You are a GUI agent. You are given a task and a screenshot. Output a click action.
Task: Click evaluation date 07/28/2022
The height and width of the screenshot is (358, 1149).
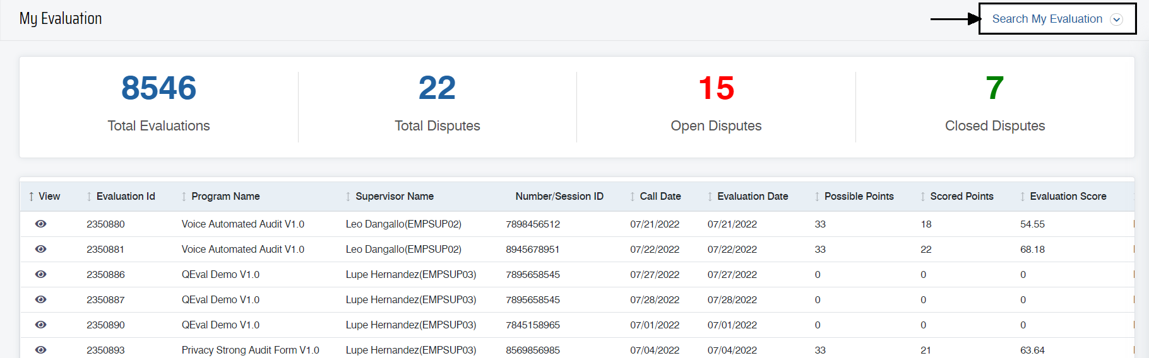click(x=732, y=300)
